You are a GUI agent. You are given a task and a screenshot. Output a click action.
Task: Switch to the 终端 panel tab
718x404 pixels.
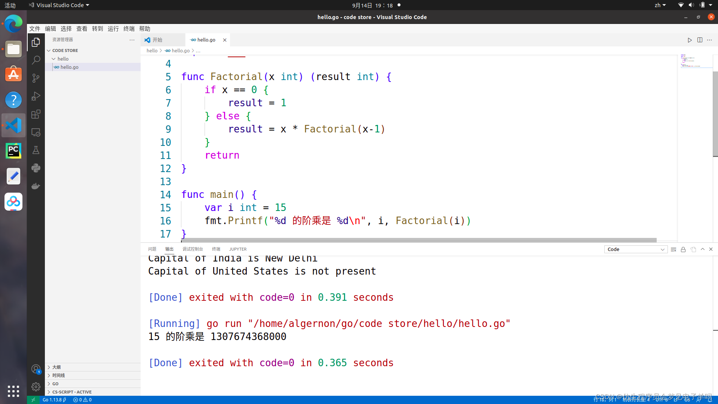pos(216,249)
